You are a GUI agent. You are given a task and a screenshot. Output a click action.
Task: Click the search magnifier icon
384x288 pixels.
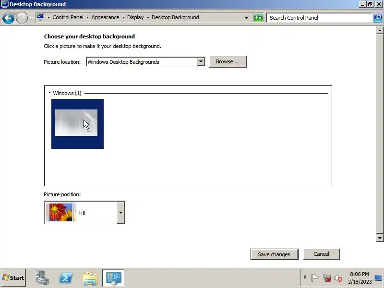click(x=378, y=18)
